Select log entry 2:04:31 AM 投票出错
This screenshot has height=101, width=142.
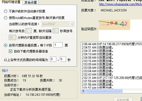tap(97, 51)
